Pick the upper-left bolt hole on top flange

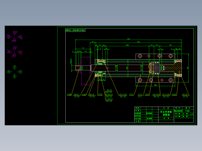140,56
